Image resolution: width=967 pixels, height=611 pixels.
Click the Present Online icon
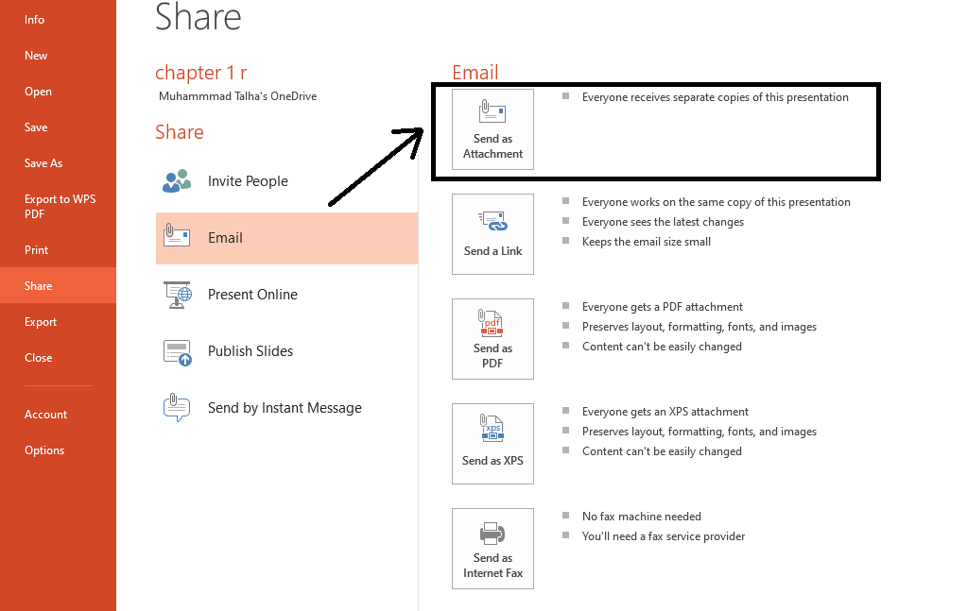(177, 294)
